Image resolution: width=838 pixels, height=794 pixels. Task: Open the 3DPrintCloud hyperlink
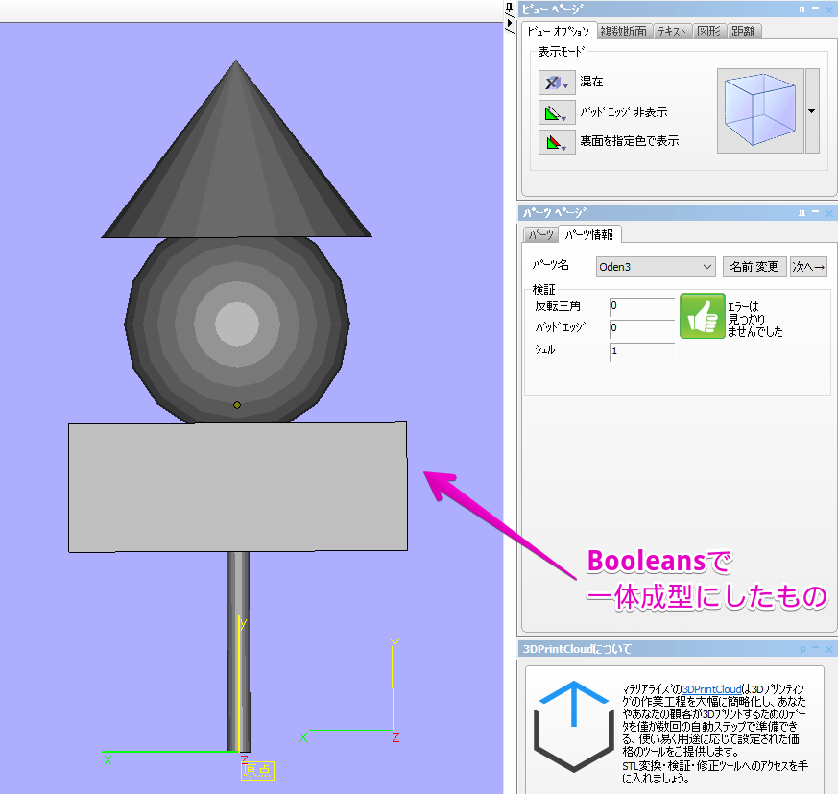click(x=711, y=689)
